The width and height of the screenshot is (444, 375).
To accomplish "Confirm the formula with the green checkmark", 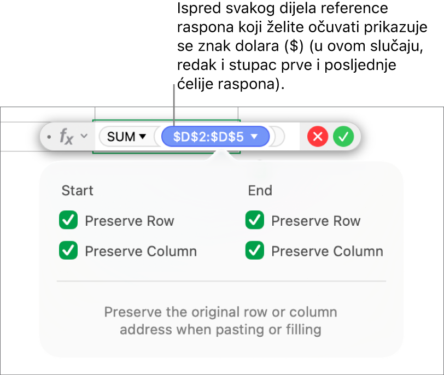I will [x=344, y=137].
